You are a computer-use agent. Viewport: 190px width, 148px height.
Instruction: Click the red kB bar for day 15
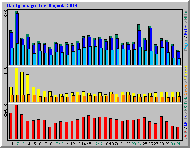89,127
